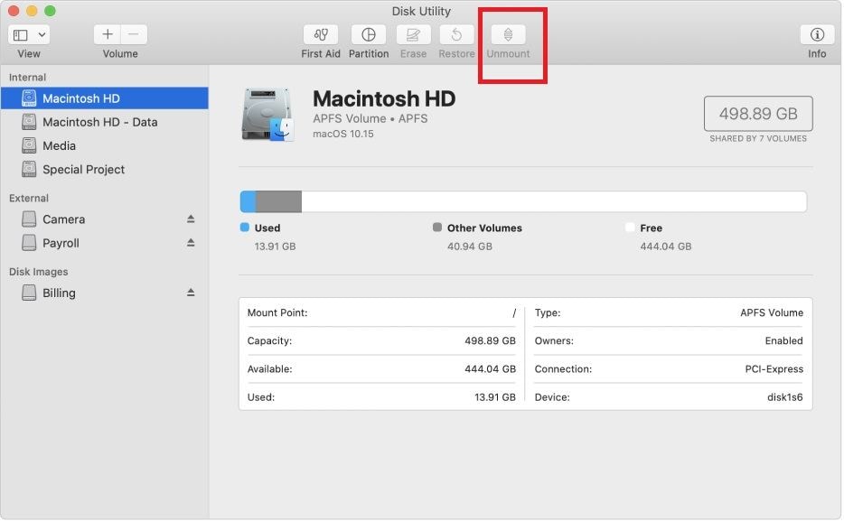Click the Macintosh HD title heading
844x521 pixels.
click(x=384, y=99)
